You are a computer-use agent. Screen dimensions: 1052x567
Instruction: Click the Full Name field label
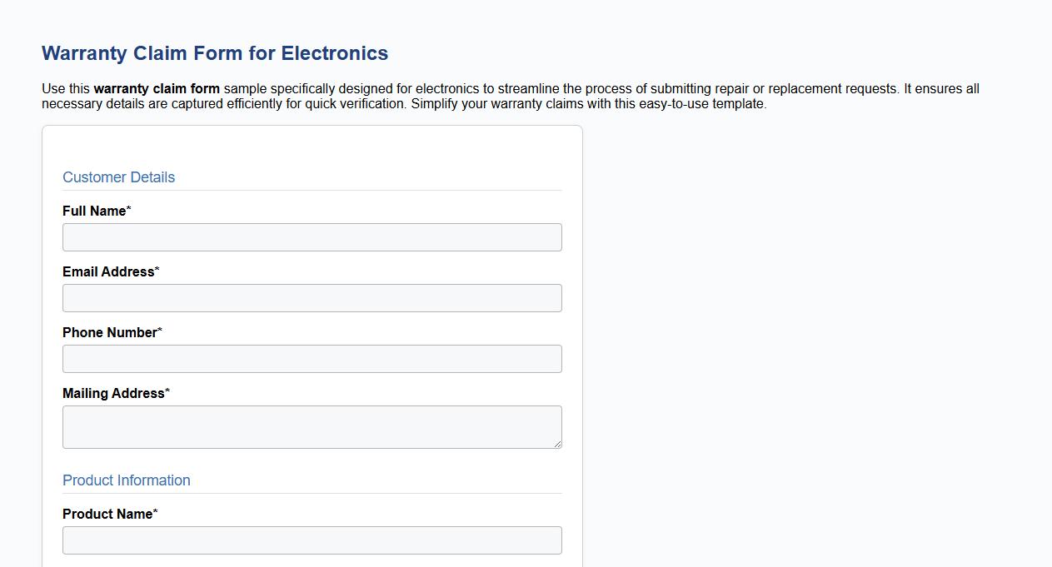pos(92,211)
